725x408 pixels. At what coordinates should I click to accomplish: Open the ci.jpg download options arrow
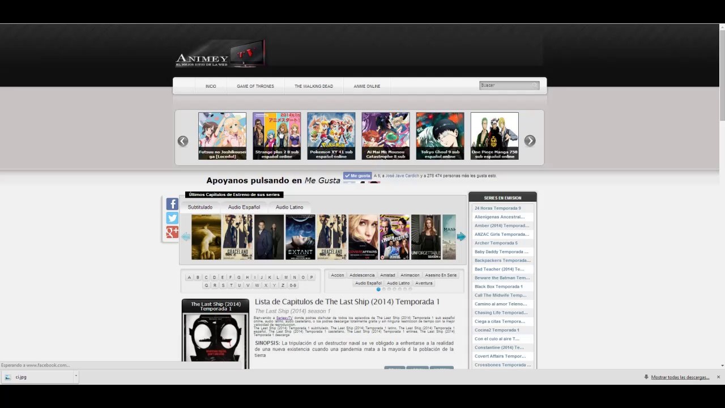tap(75, 377)
